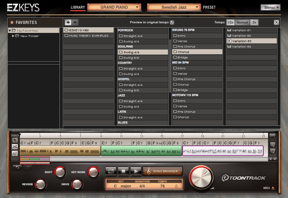
Task: Select Variation 03 in the variations list
Action: 252,41
